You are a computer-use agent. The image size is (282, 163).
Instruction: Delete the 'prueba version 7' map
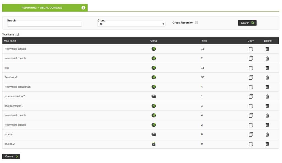(267, 106)
